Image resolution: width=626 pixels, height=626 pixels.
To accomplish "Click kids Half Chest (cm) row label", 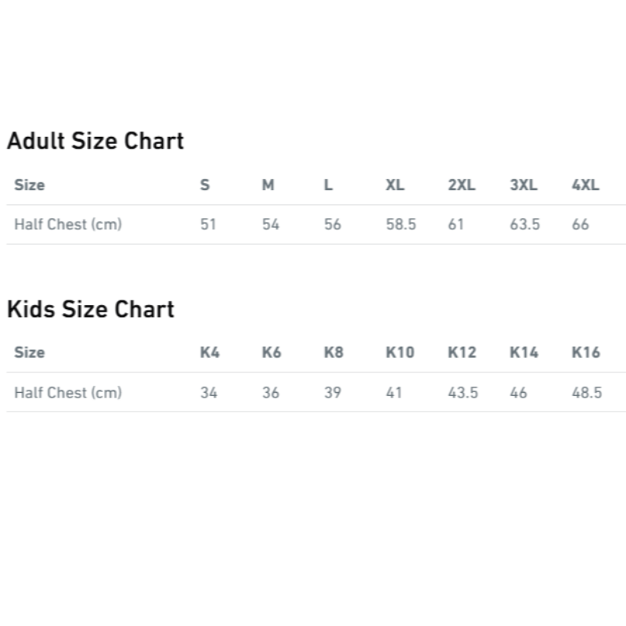I will [68, 393].
